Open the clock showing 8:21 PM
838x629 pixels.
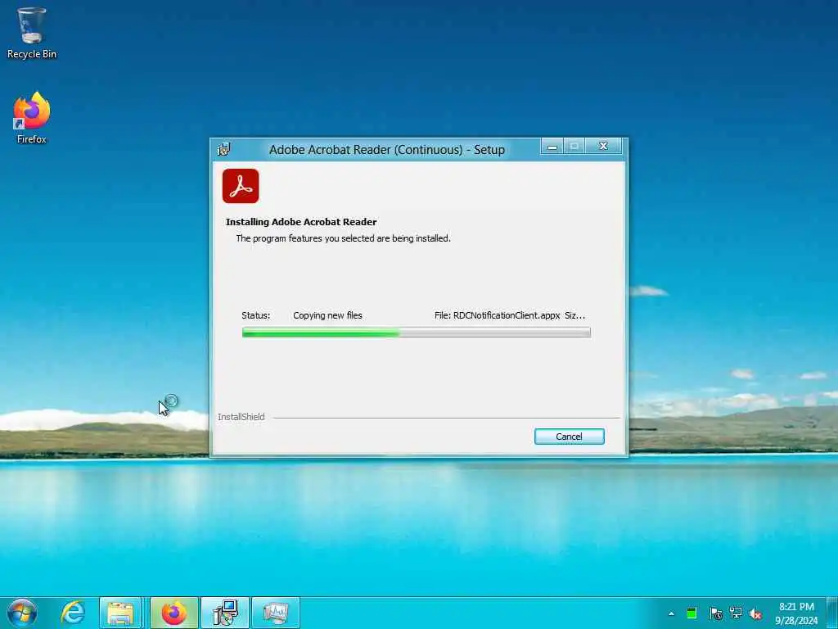point(796,613)
